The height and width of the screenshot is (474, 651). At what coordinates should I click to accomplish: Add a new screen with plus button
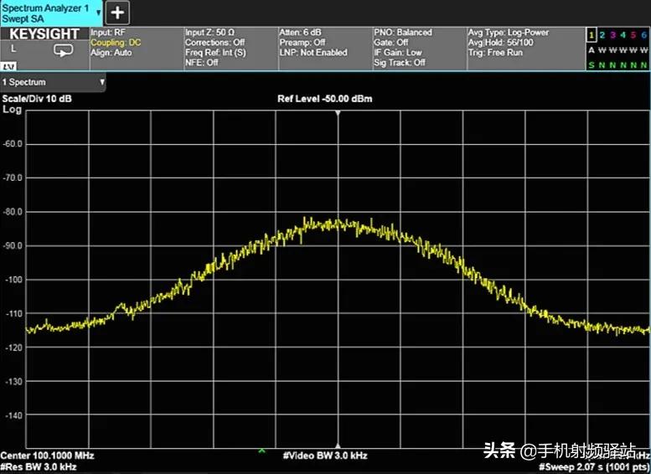tap(118, 13)
